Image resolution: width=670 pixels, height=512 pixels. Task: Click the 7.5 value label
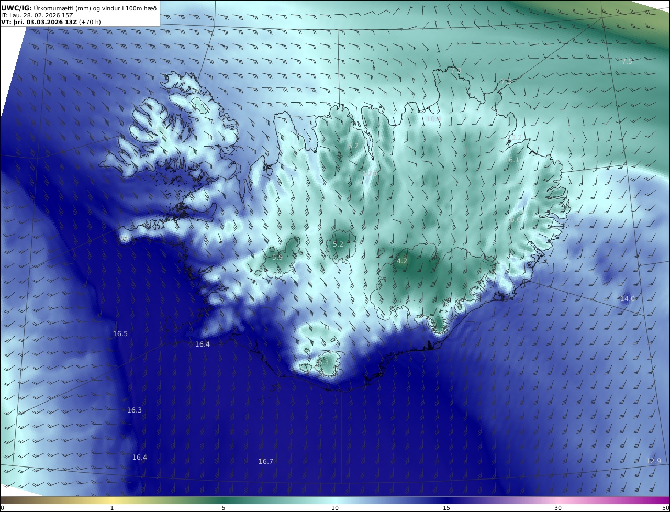click(627, 61)
